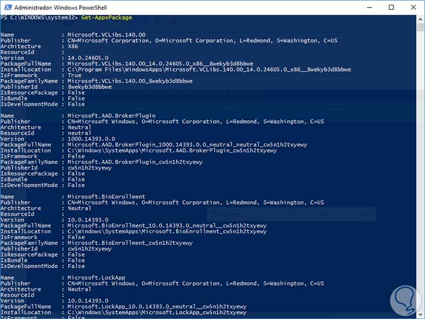Click the VCLibs PackageFullName value

tap(161, 64)
